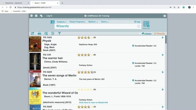Click 'Septimus Heap; 003' series text
This screenshot has width=196, height=110.
[88, 44]
